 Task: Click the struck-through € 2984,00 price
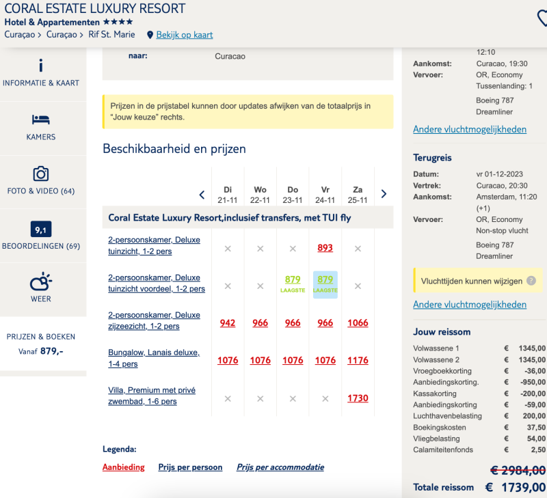(x=518, y=471)
